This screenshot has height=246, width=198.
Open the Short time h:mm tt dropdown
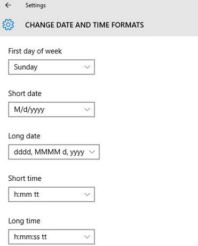click(51, 194)
